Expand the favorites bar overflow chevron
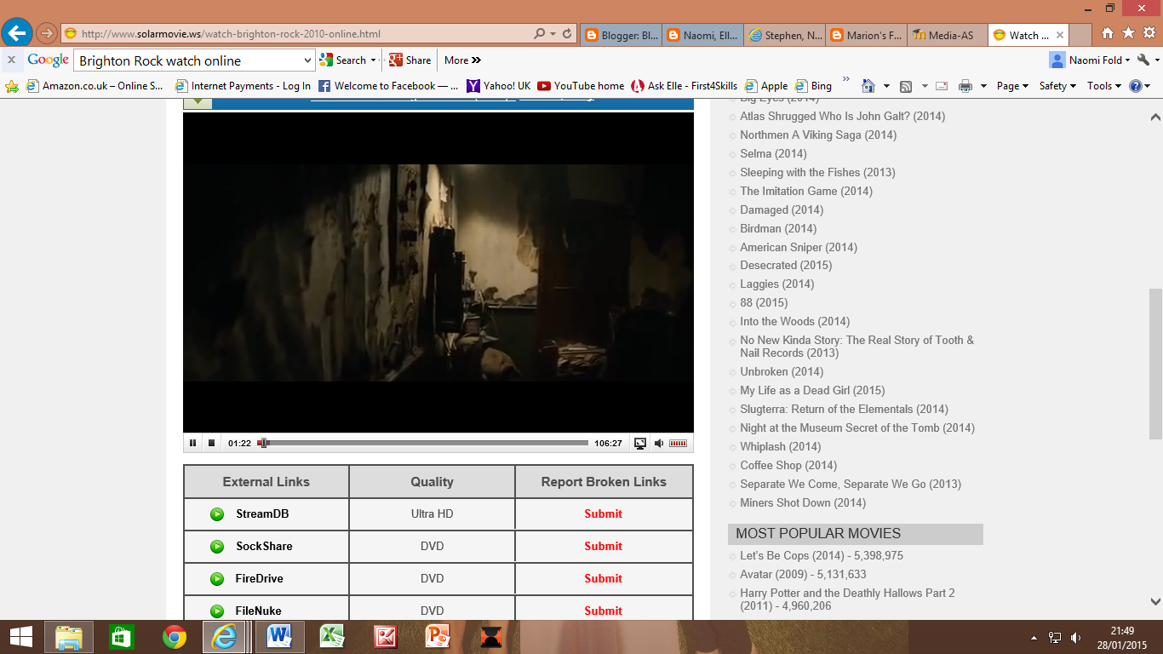Viewport: 1163px width, 654px height. (x=845, y=80)
